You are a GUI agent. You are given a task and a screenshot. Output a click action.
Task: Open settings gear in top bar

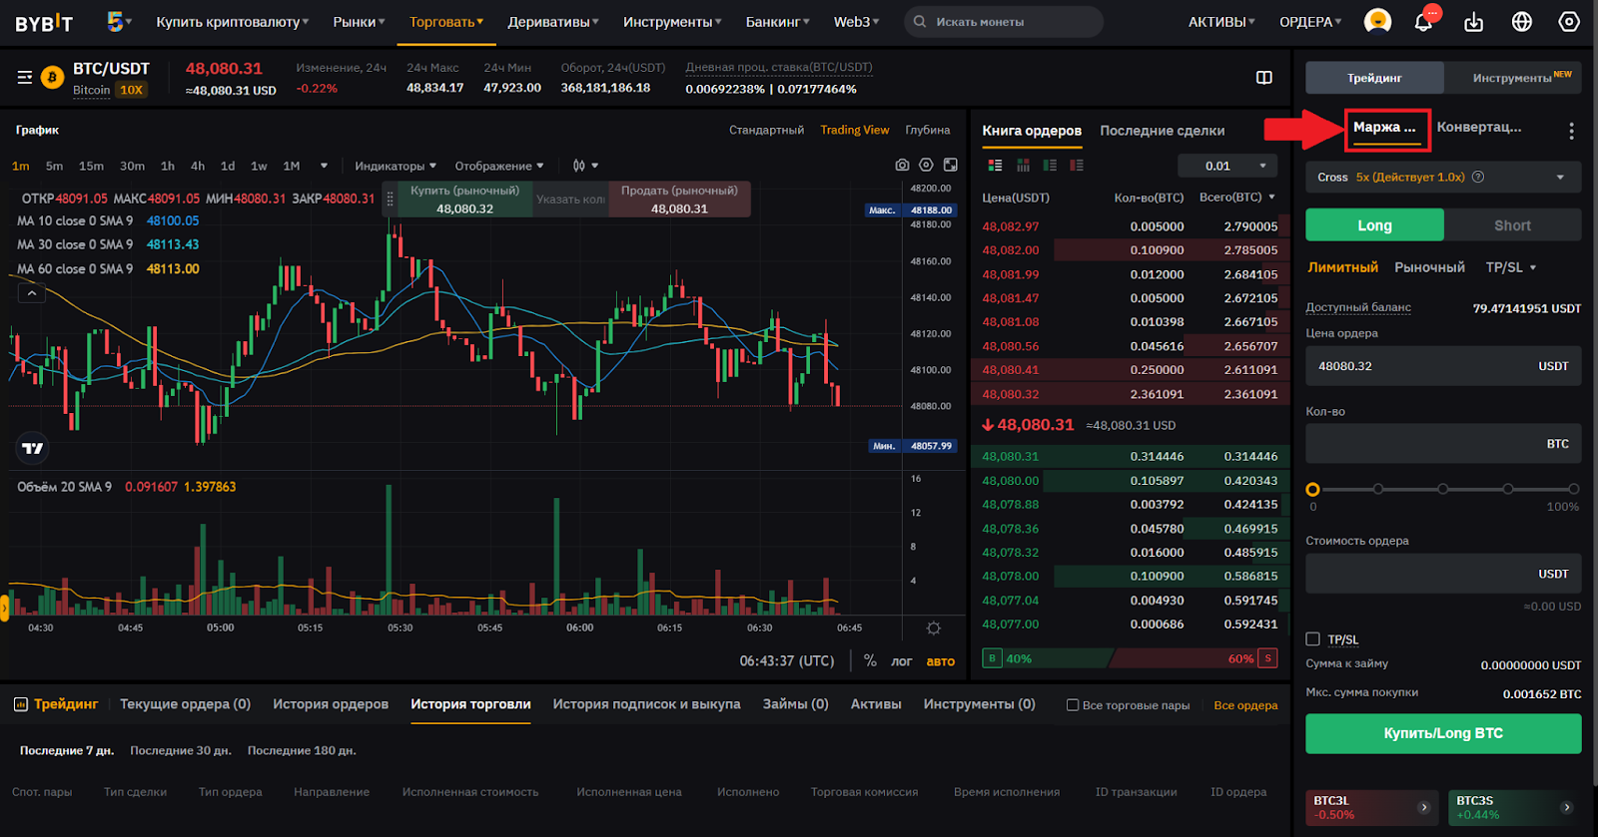click(x=1569, y=22)
